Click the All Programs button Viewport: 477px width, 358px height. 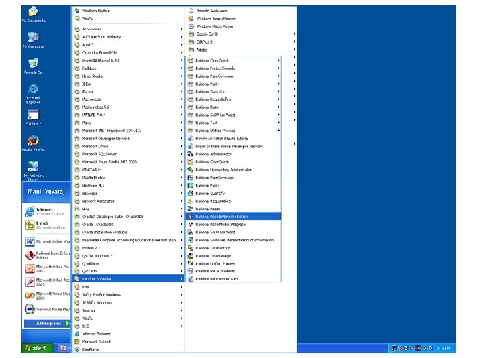point(47,324)
